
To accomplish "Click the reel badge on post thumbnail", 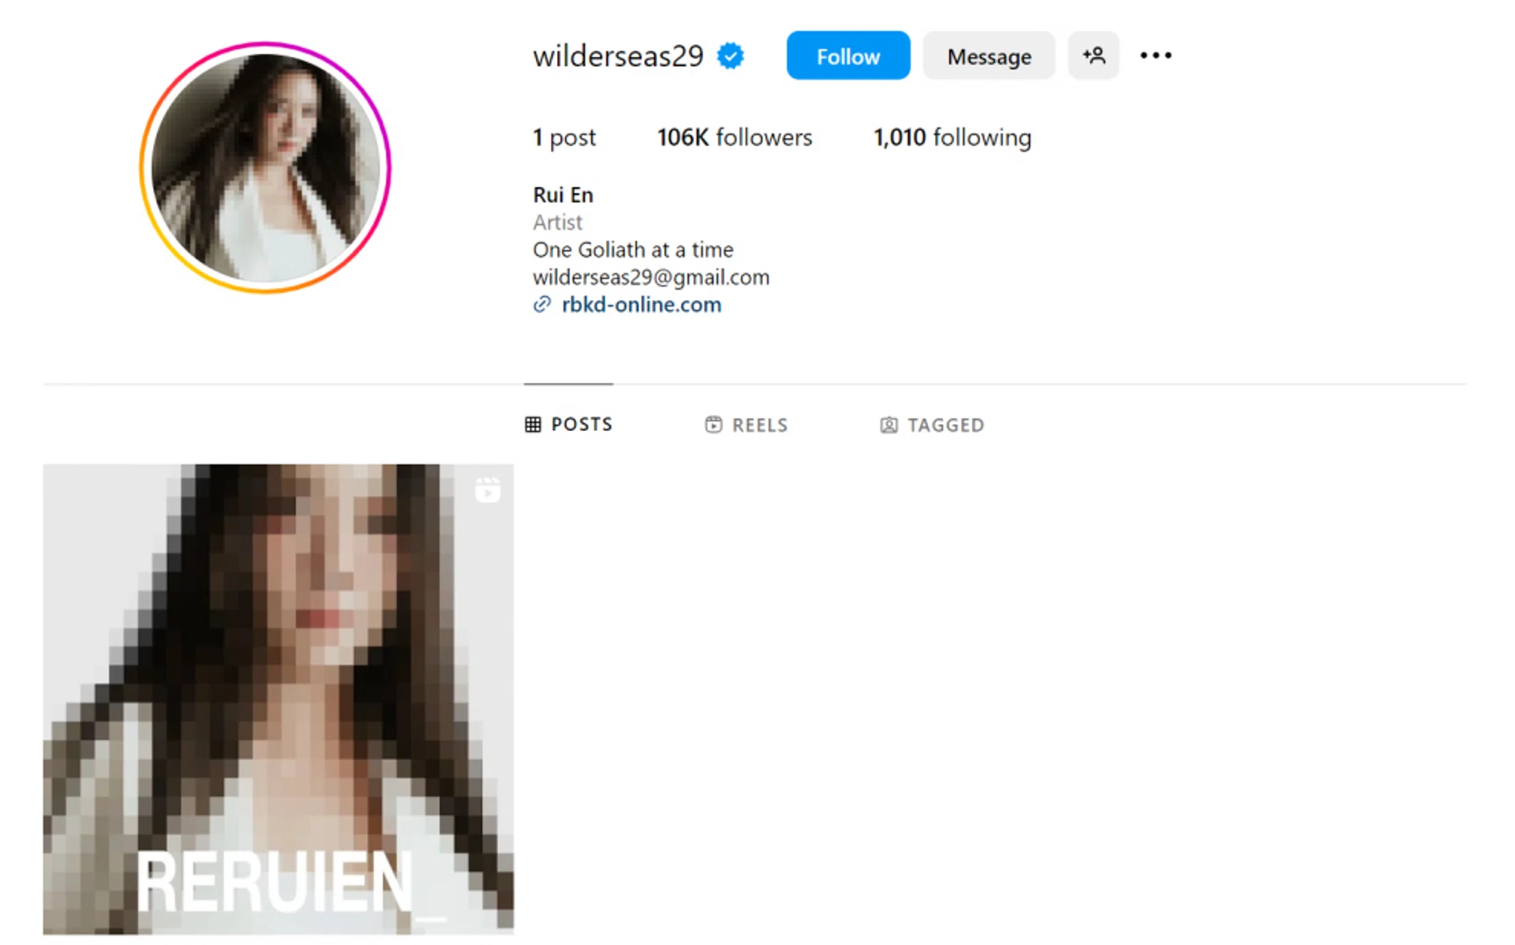I will tap(488, 489).
